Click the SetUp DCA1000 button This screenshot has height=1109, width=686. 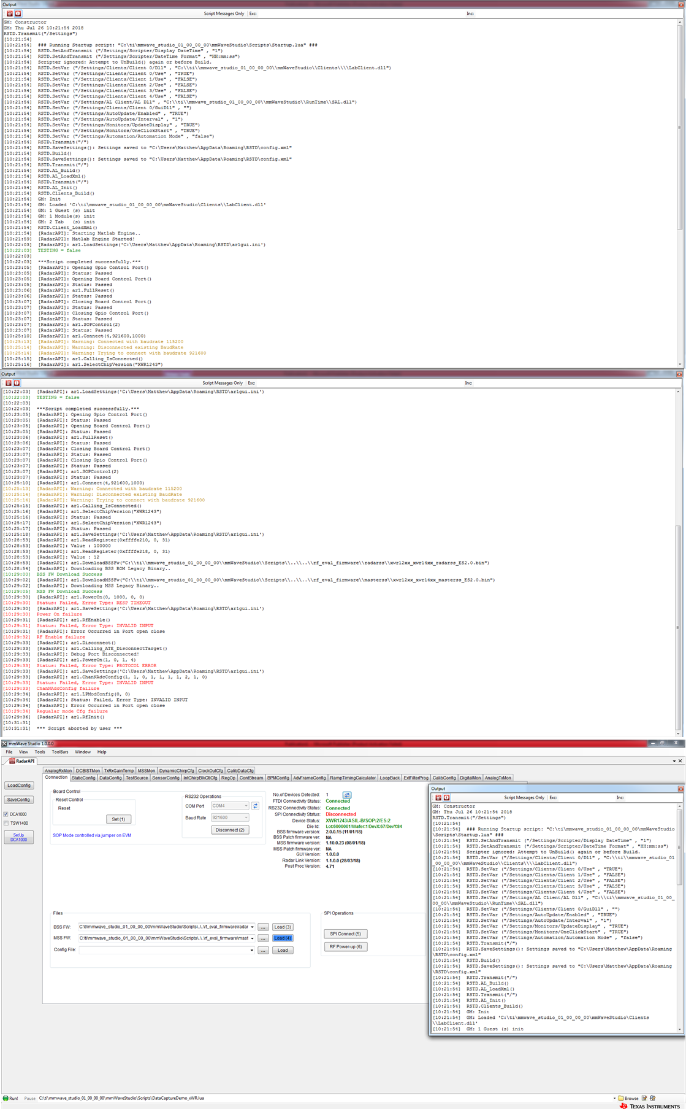(x=18, y=837)
